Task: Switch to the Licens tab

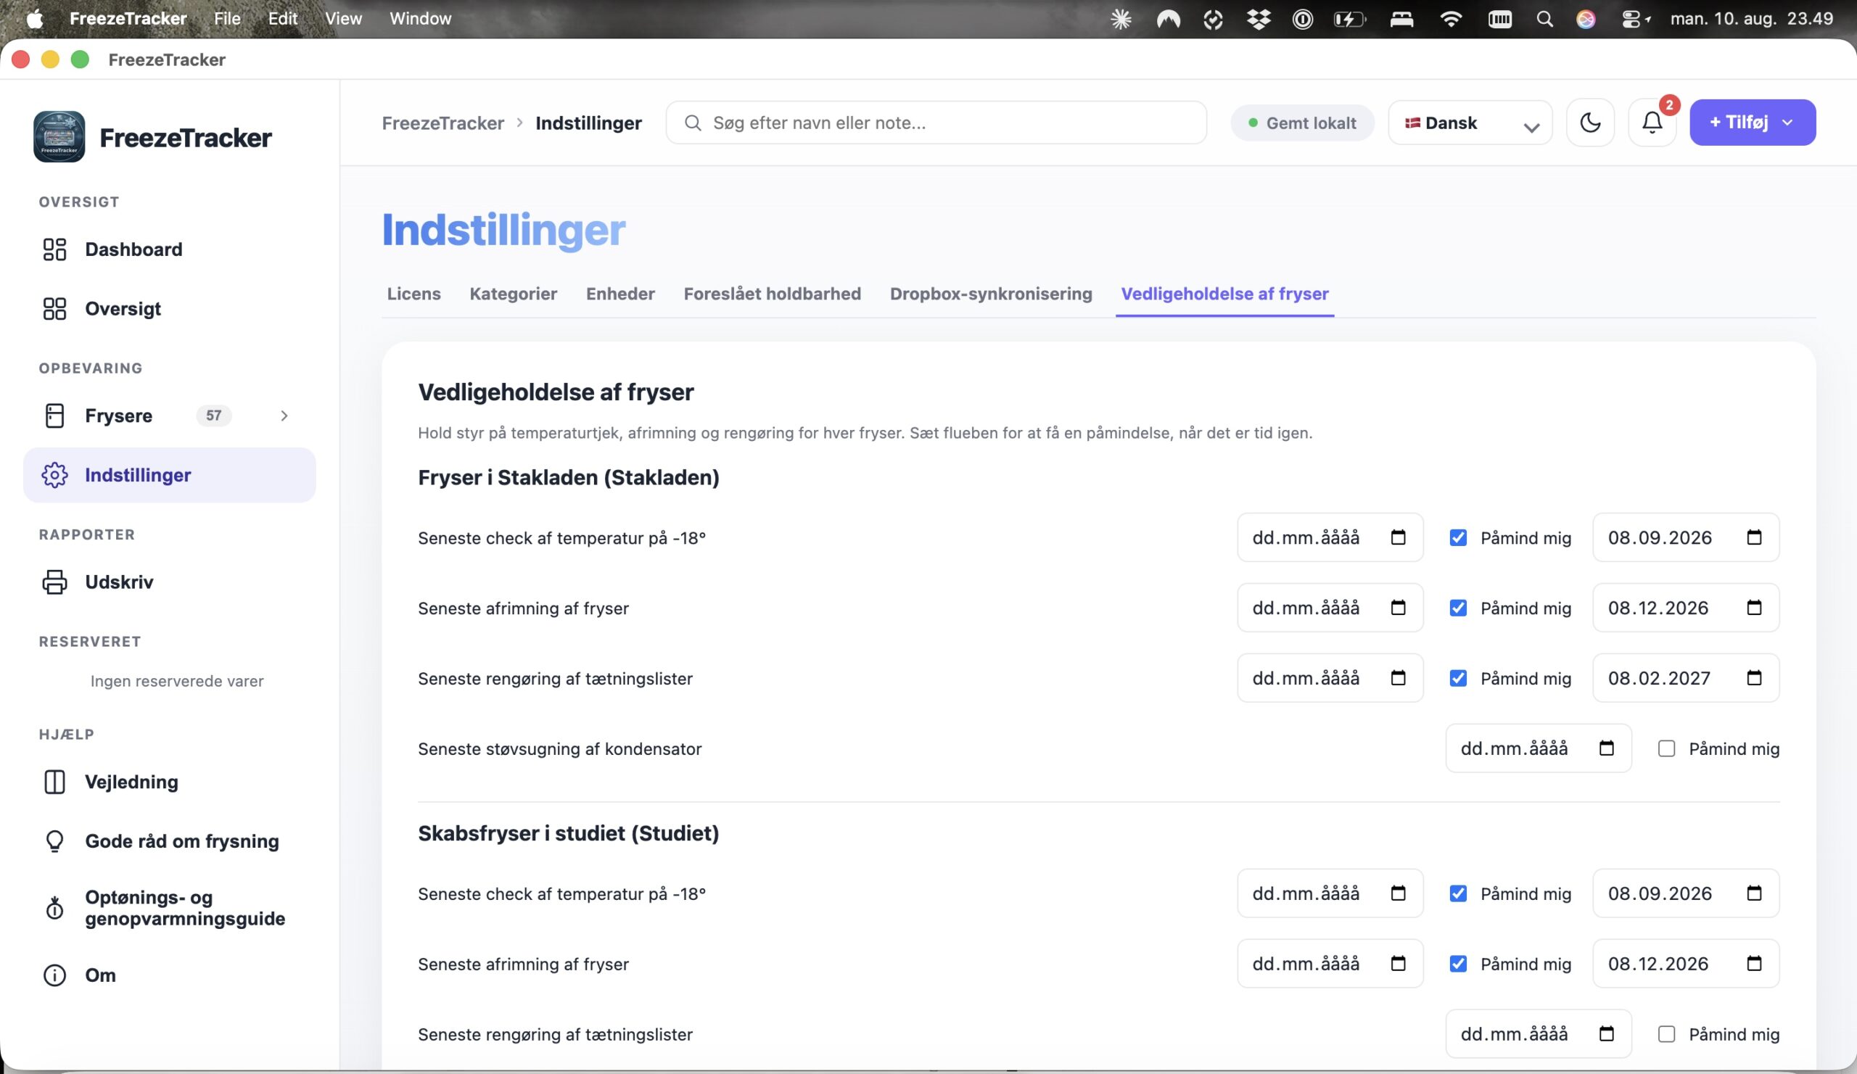Action: click(x=413, y=293)
